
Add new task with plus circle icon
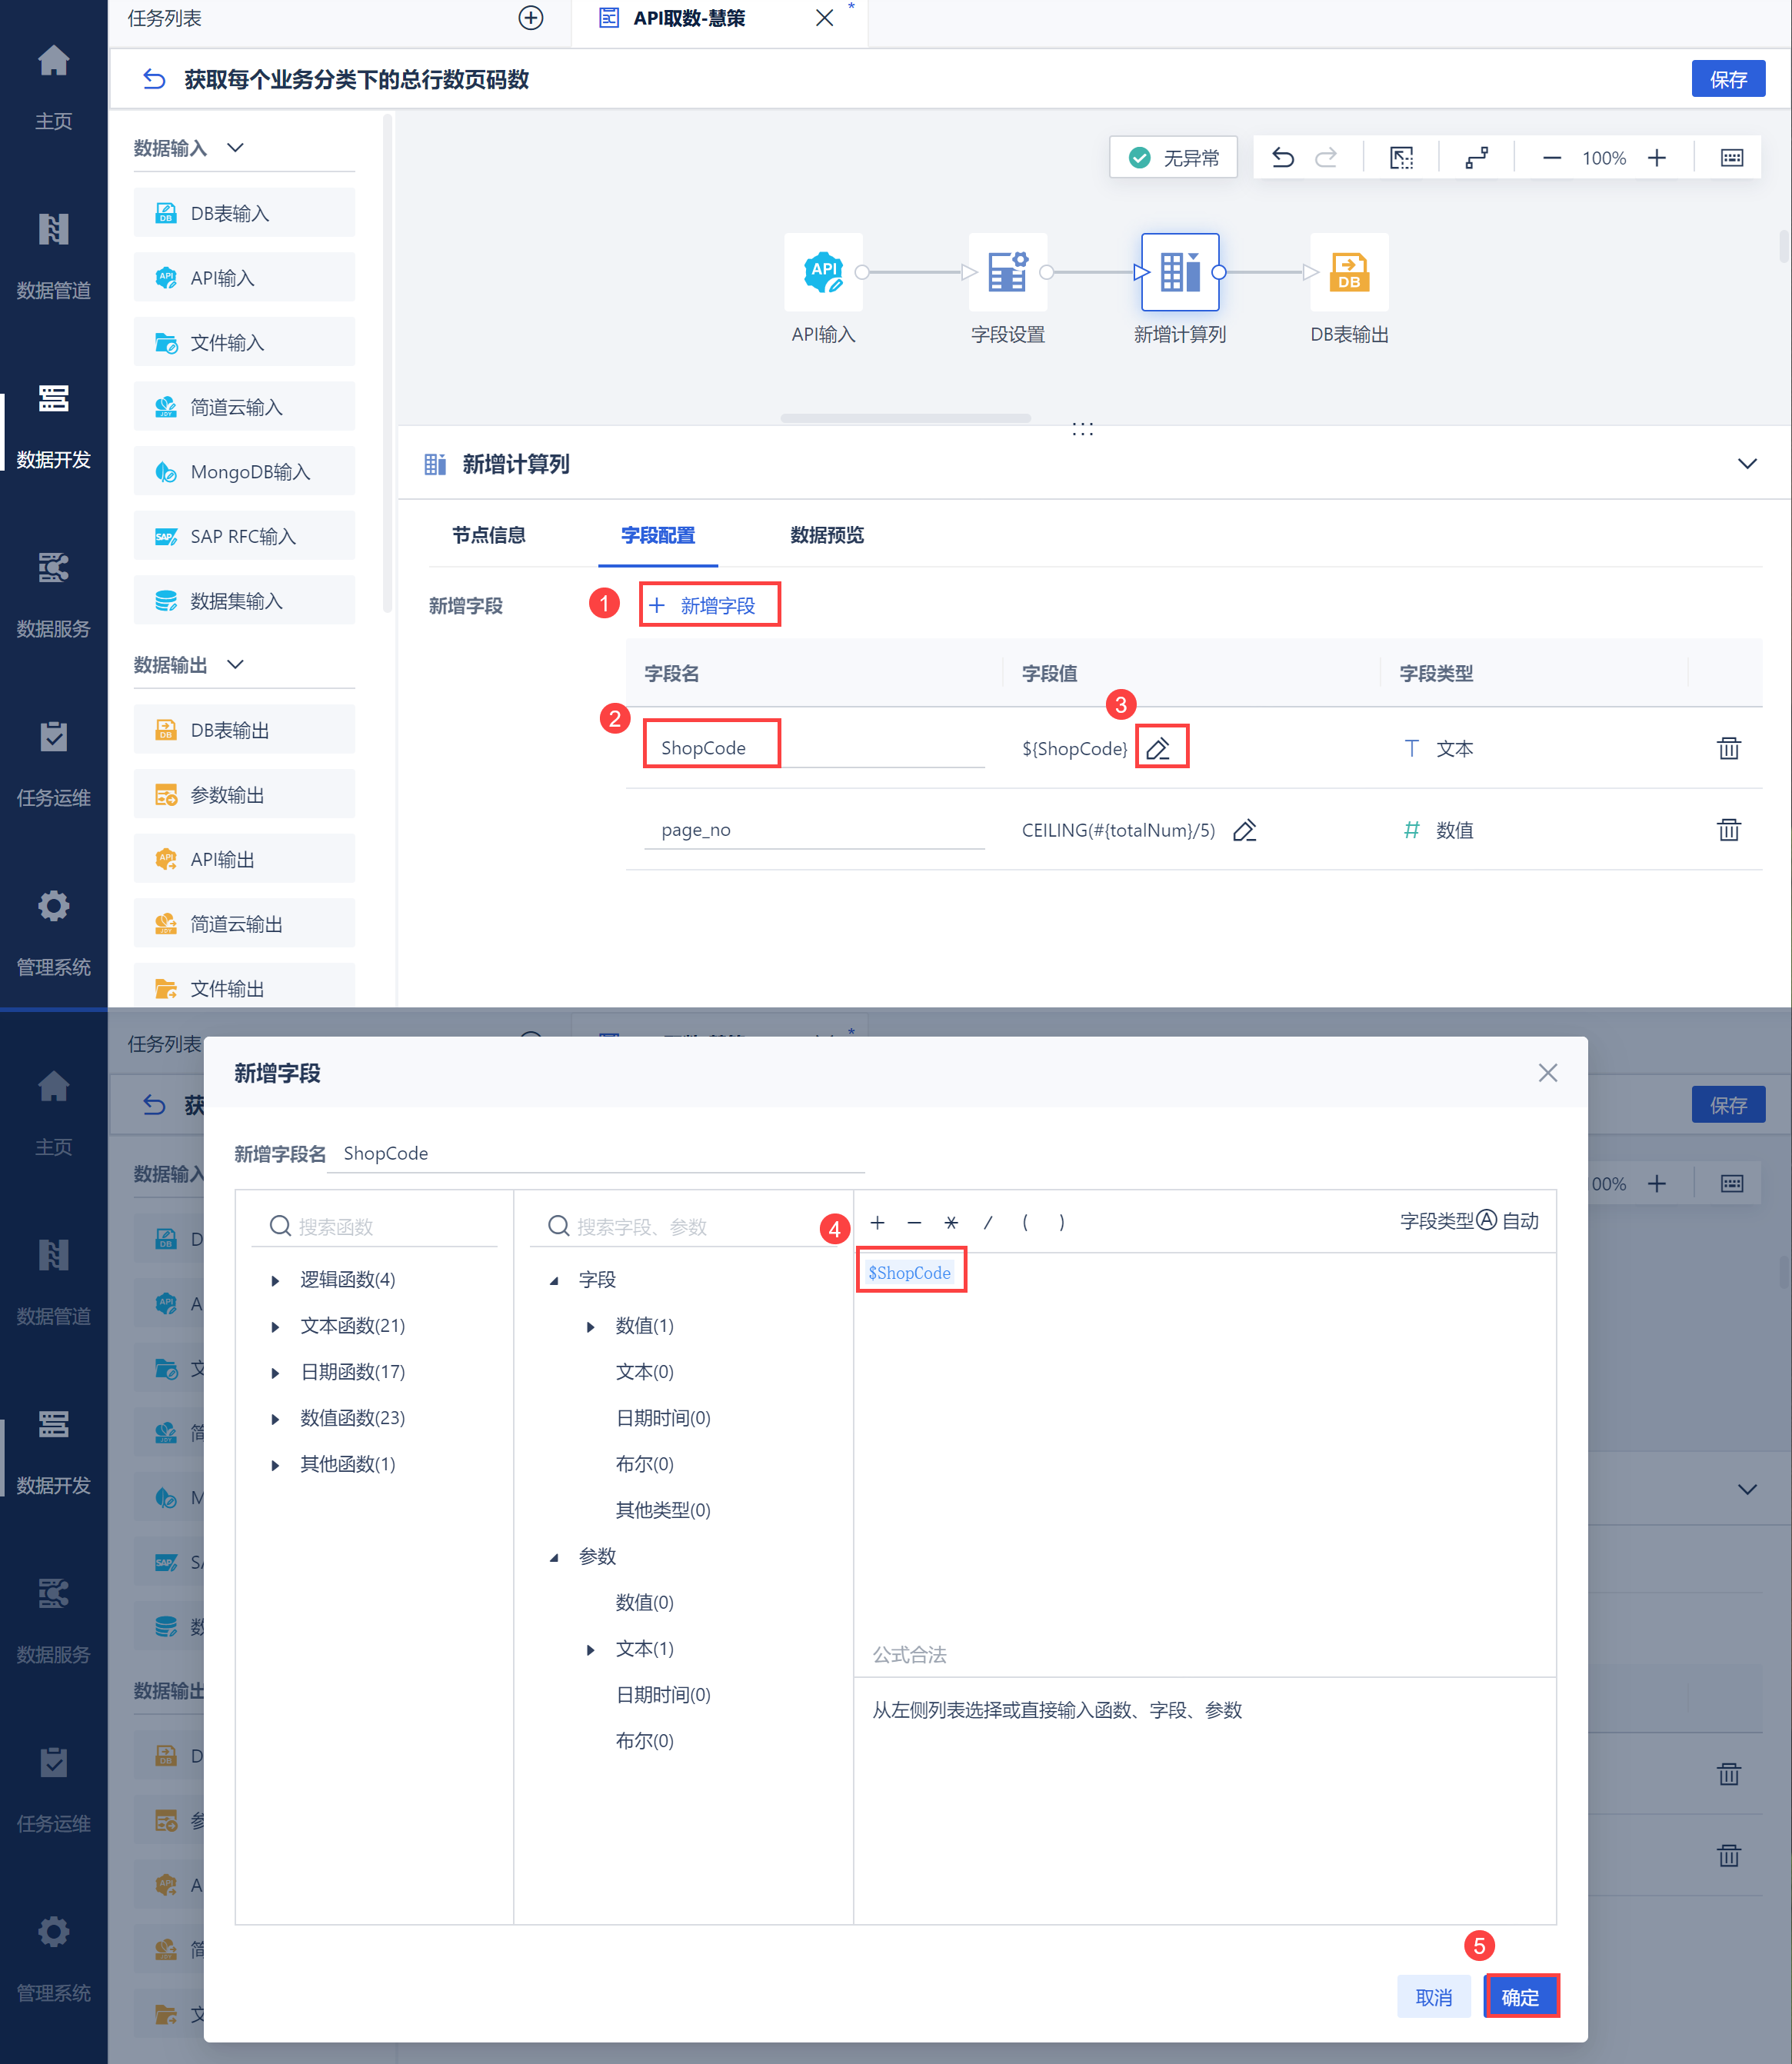pyautogui.click(x=531, y=18)
